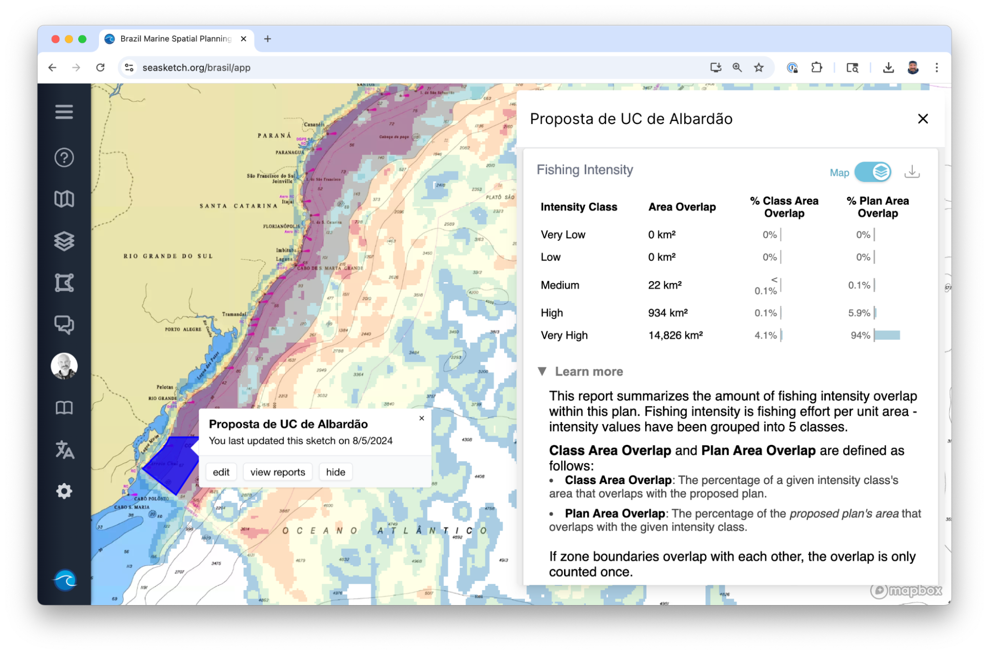This screenshot has height=655, width=989.
Task: Open the discussion forums chat icon
Action: click(64, 325)
